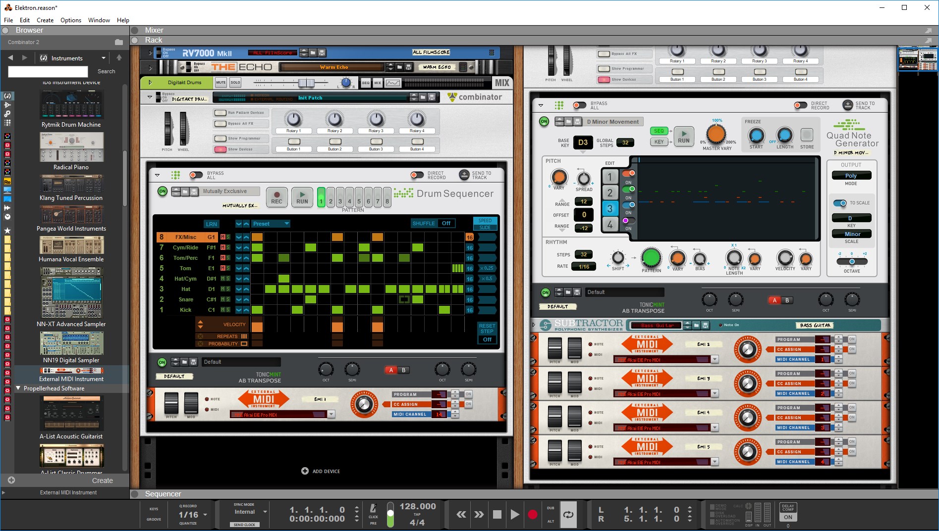Collapse the Propellerhead Software section
This screenshot has height=531, width=939.
click(x=19, y=388)
